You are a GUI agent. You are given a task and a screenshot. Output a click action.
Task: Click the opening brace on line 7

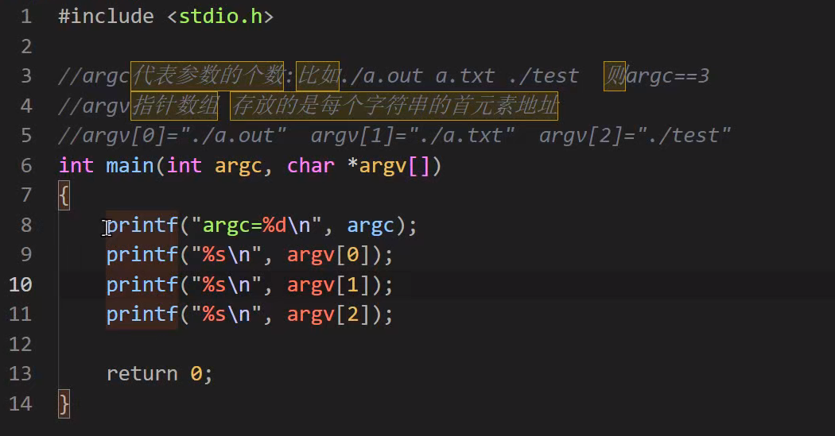point(64,195)
